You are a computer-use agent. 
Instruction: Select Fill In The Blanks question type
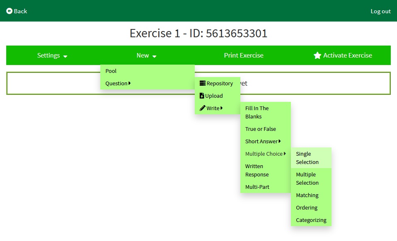[x=257, y=112]
